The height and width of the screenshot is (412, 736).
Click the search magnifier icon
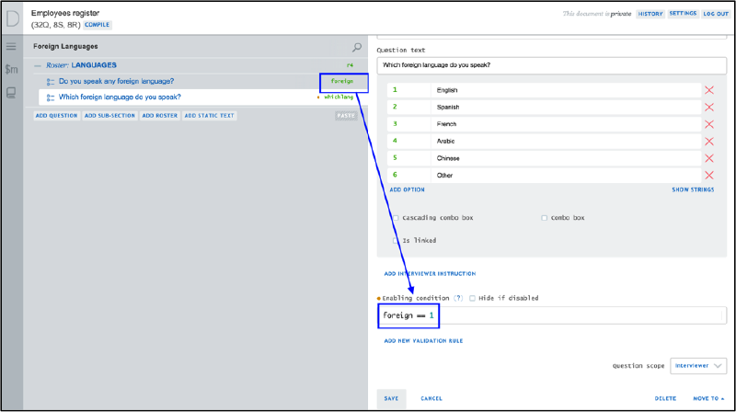tap(357, 47)
